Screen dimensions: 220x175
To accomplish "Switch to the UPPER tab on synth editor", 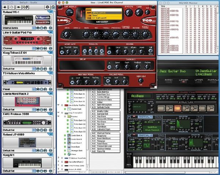I will 199,80.
